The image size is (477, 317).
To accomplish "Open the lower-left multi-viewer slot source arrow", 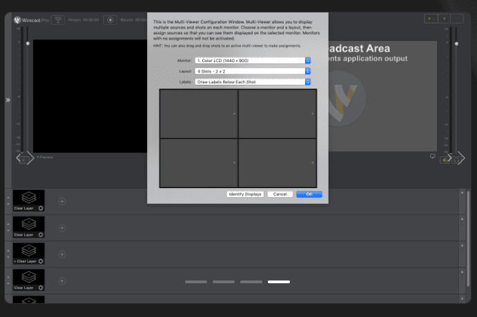I will click(x=234, y=163).
